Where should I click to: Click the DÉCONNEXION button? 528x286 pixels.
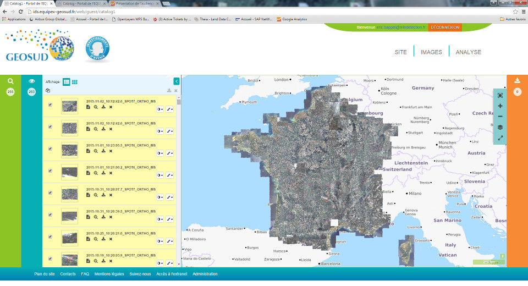pyautogui.click(x=444, y=27)
